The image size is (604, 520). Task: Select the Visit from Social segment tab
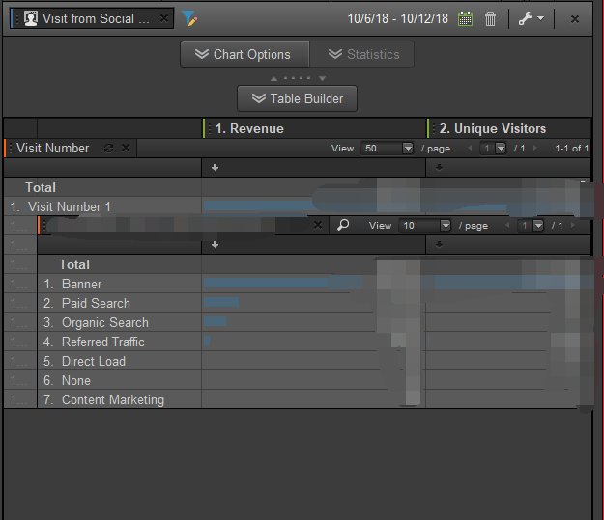coord(95,18)
